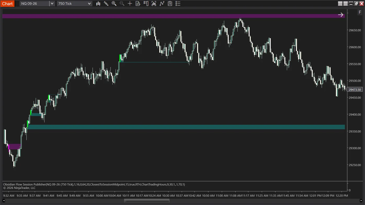Click the 29650.00 price axis label
The image size is (365, 205).
coord(355,30)
